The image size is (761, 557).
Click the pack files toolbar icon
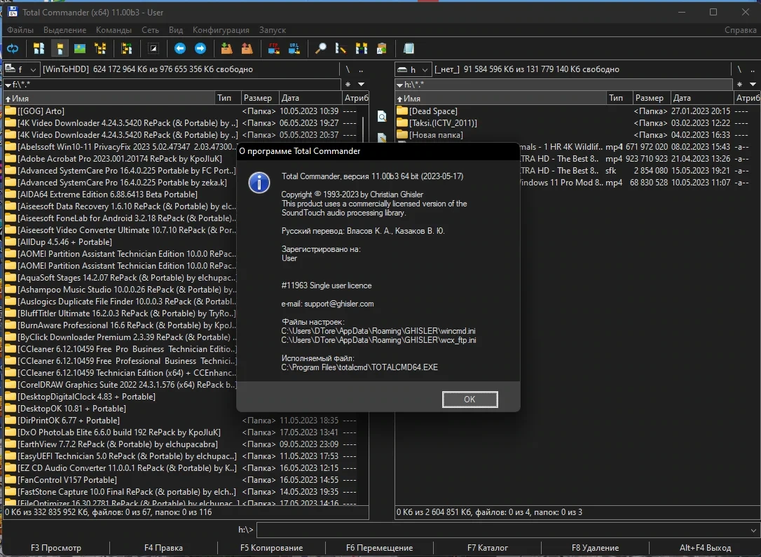coord(226,48)
